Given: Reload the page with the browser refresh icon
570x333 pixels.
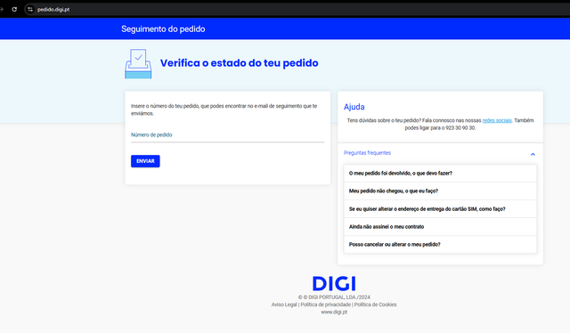Looking at the screenshot, I should (x=14, y=9).
